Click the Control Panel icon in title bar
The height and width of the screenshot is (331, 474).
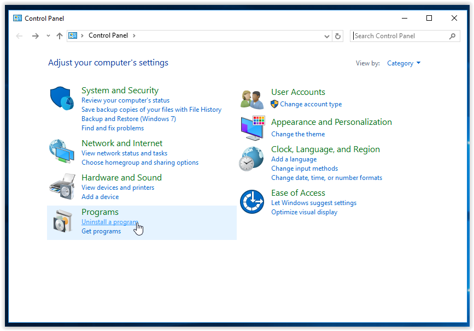[17, 19]
